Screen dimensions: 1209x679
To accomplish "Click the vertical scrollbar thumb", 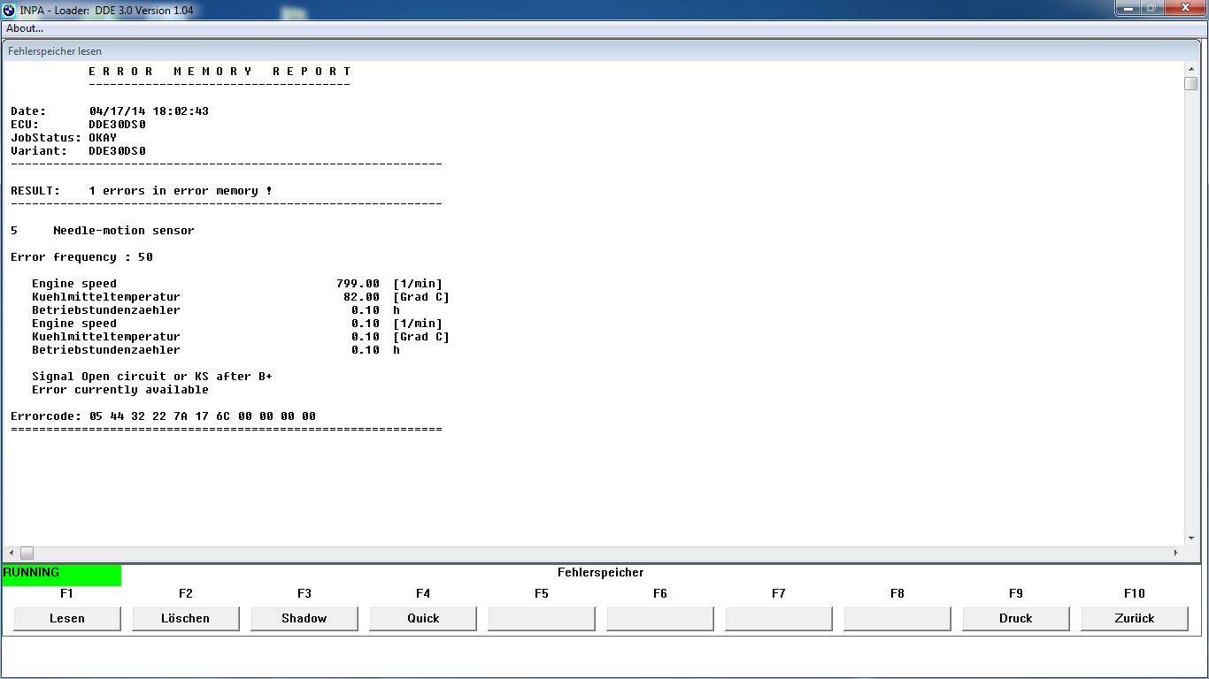I will (1190, 84).
